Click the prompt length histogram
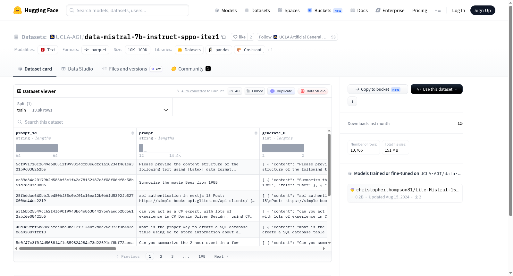Image resolution: width=513 pixels, height=276 pixels. (x=160, y=148)
